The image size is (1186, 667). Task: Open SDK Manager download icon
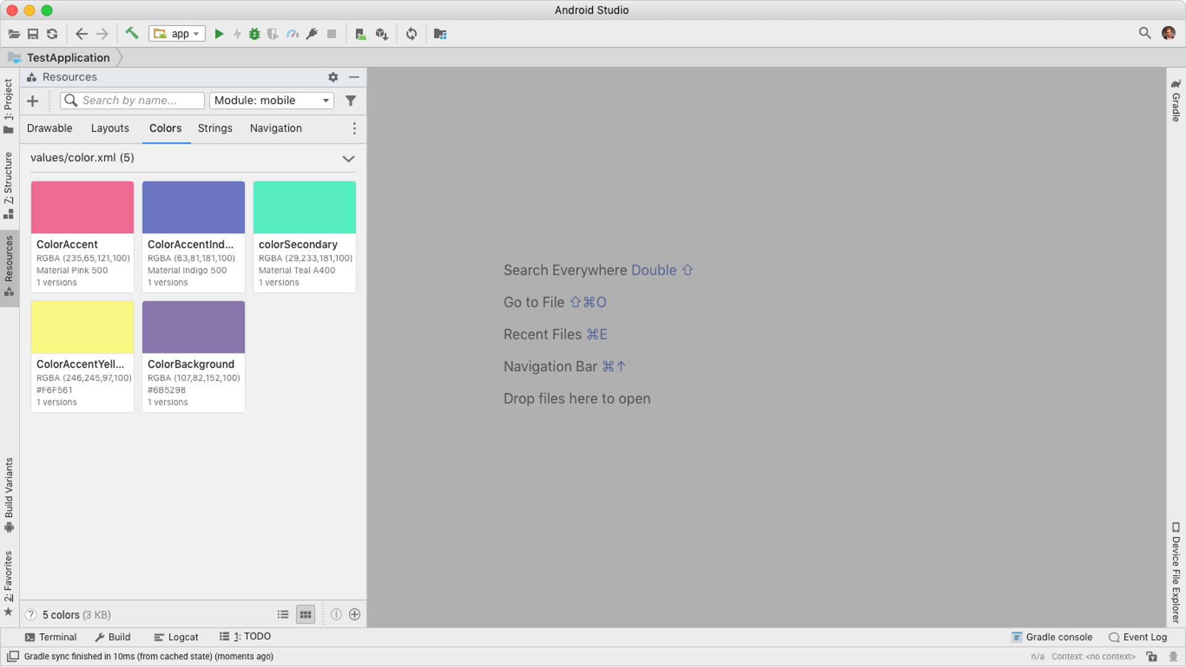pos(382,34)
